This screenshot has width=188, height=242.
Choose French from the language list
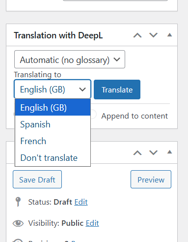(53, 141)
